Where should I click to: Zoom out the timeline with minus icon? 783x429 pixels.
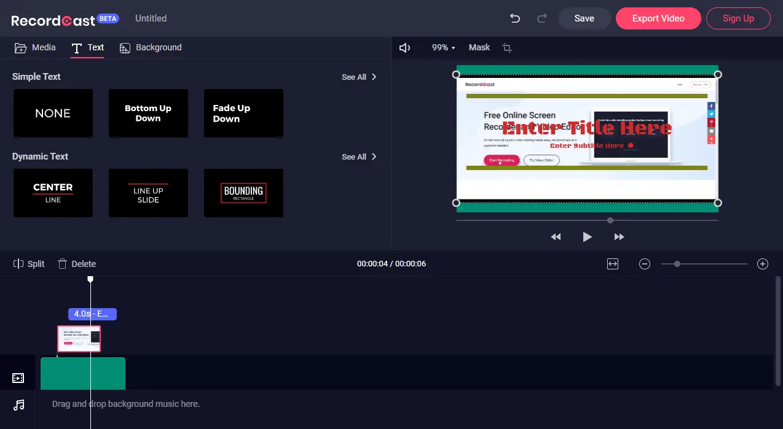tap(645, 264)
